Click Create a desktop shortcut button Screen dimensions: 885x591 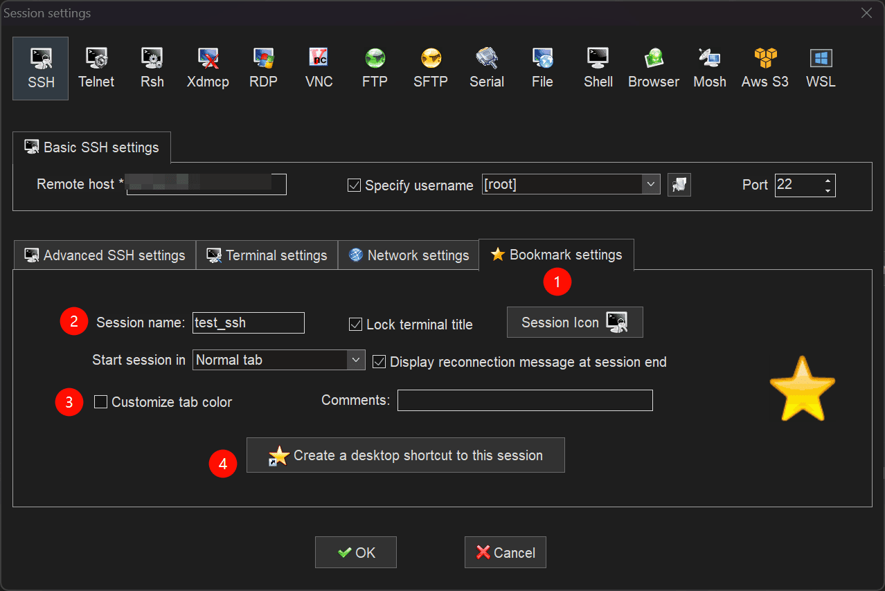[406, 455]
